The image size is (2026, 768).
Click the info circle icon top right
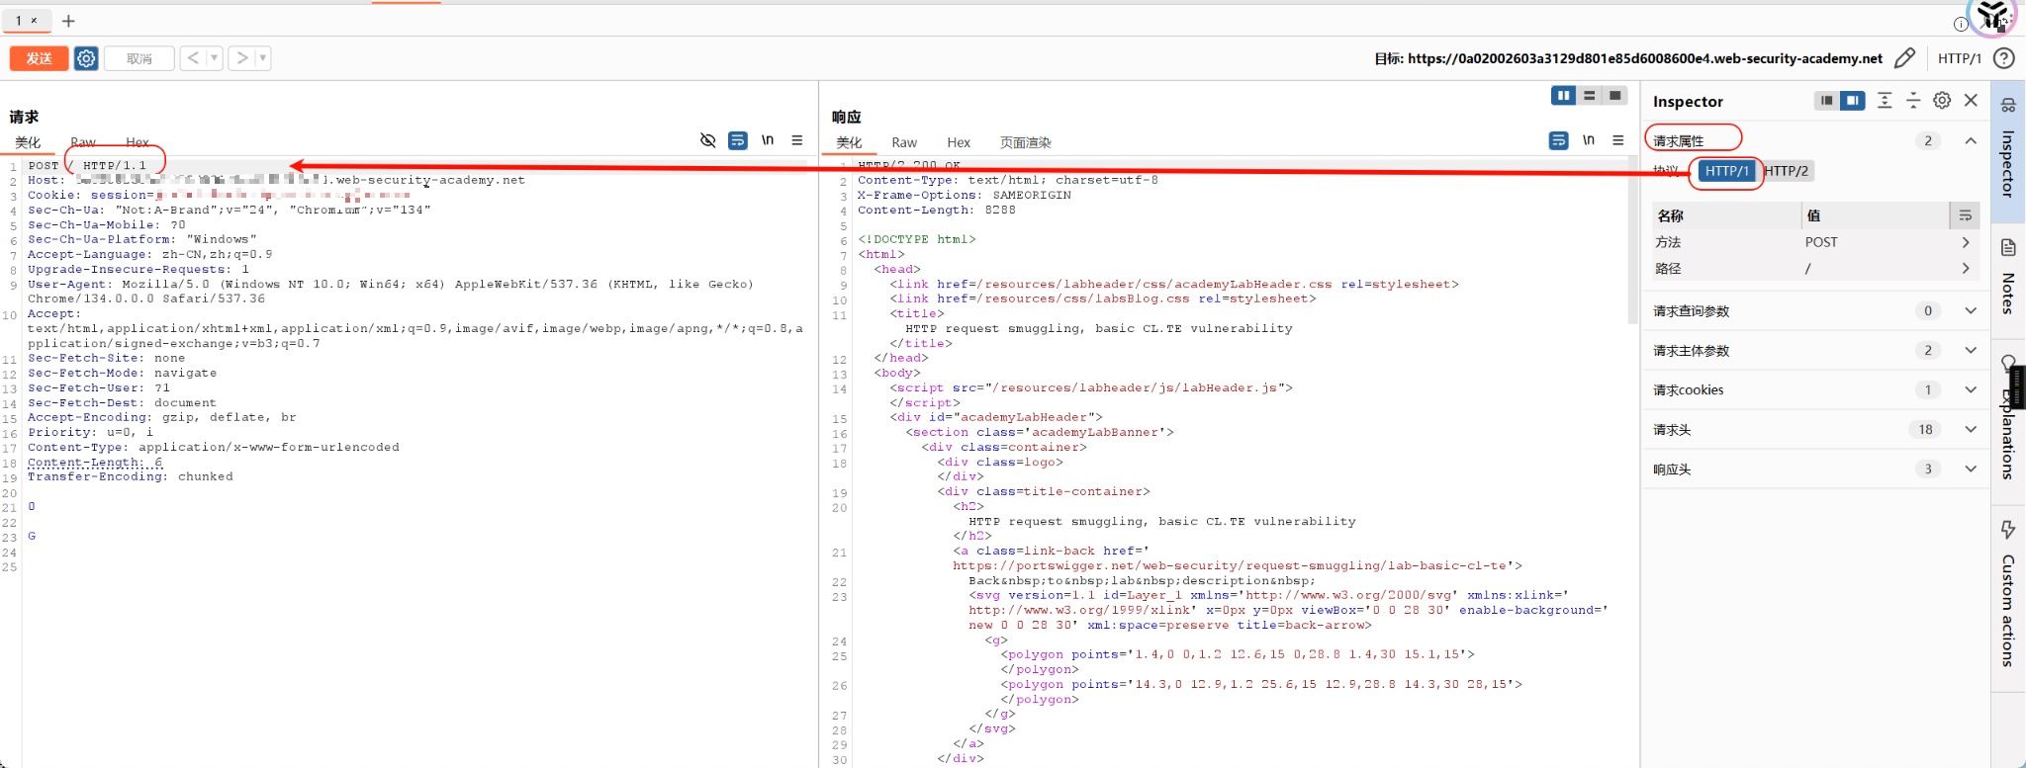coord(1961,24)
